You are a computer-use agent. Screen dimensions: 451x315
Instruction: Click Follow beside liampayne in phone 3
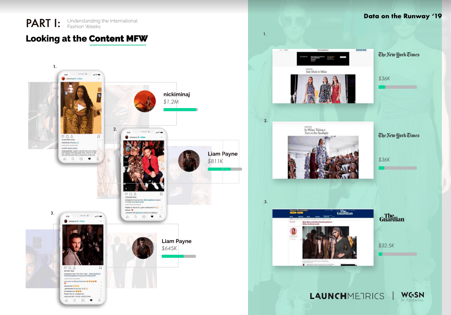82,221
